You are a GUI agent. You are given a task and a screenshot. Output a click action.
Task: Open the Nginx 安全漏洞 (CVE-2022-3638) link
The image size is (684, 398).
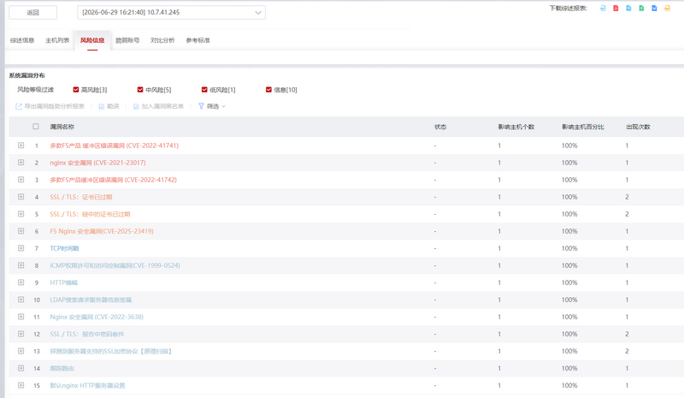coord(97,317)
